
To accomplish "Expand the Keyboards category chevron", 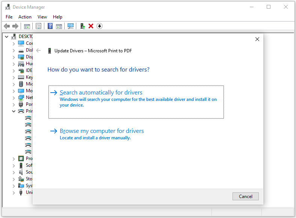I will click(x=14, y=77).
